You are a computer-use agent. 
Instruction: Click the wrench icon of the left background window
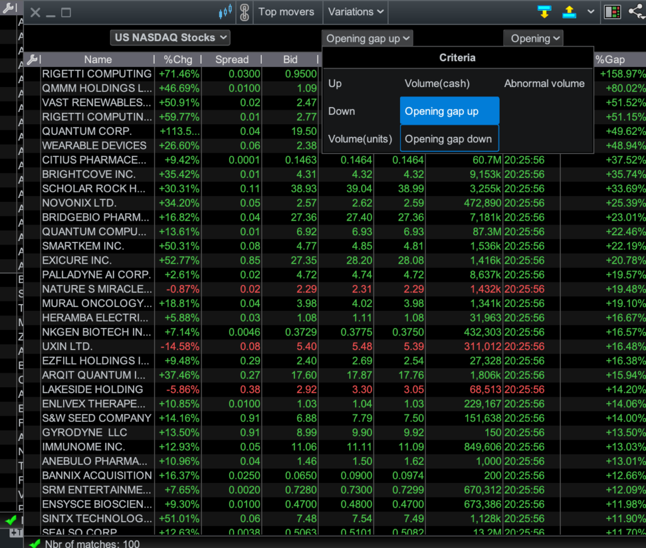tap(9, 8)
